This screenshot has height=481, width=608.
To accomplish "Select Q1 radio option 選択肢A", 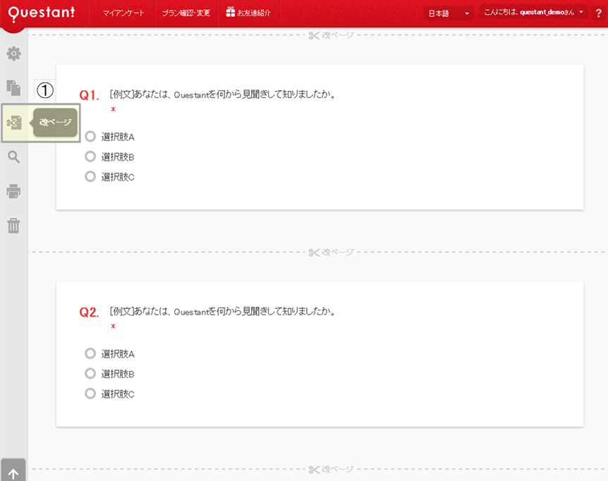I will pyautogui.click(x=90, y=136).
